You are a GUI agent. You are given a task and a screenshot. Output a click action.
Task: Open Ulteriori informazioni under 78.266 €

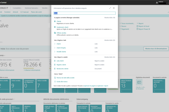[32, 70]
